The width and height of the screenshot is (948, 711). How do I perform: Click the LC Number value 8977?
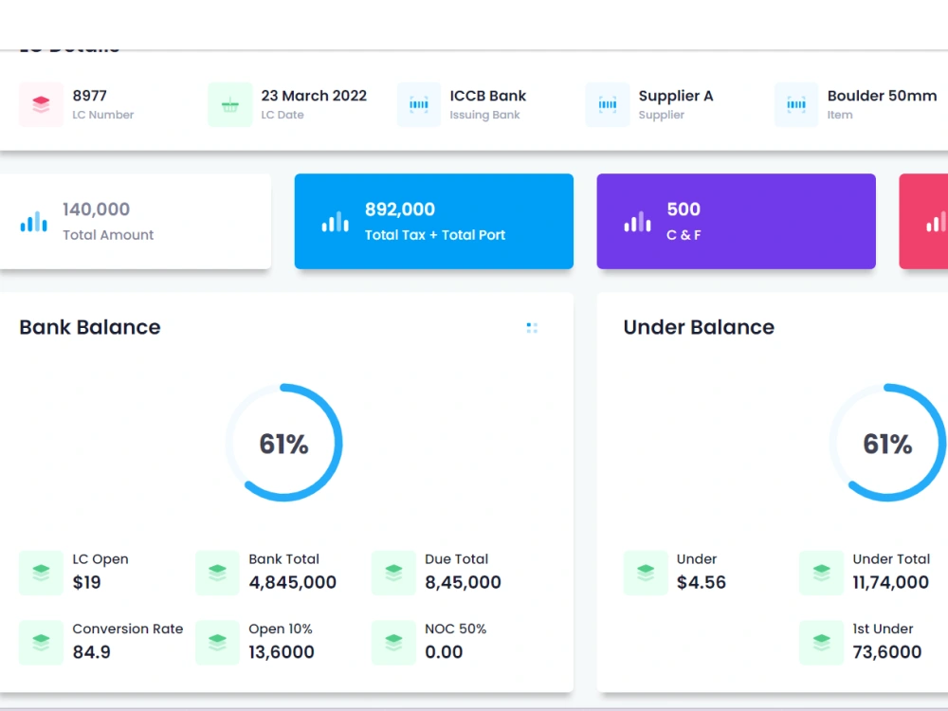89,96
